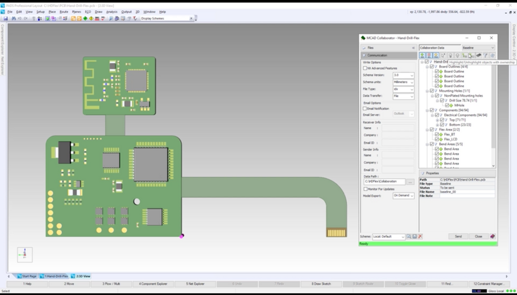This screenshot has width=517, height=295.
Task: Click the magnifier search icon near Scheme dropdown
Action: pos(409,236)
